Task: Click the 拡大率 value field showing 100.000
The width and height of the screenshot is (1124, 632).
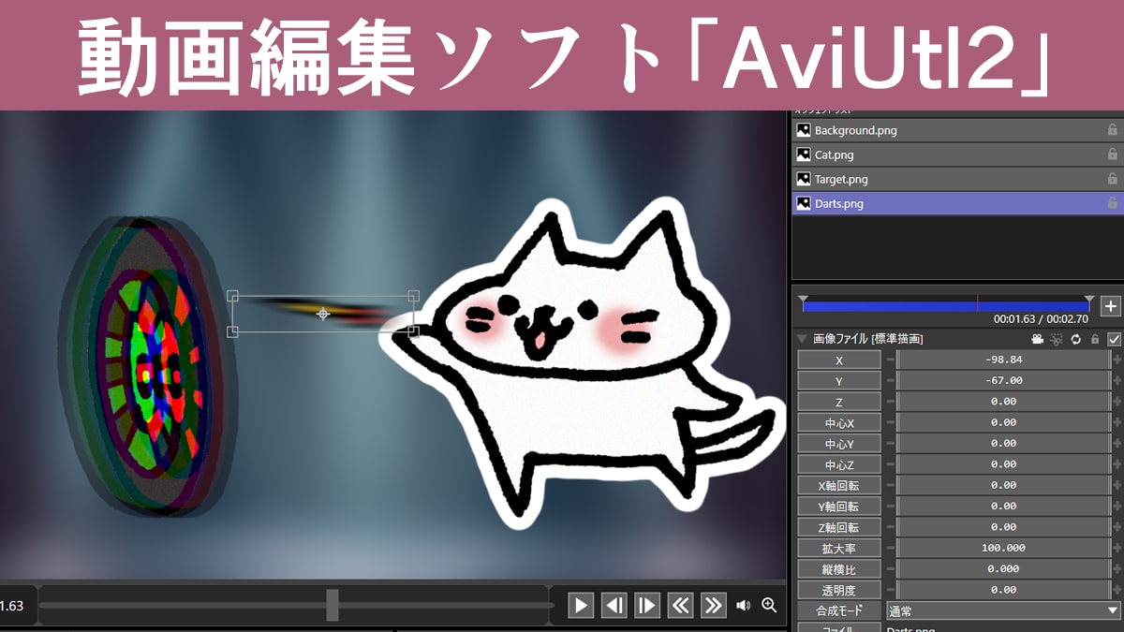Action: (1003, 549)
